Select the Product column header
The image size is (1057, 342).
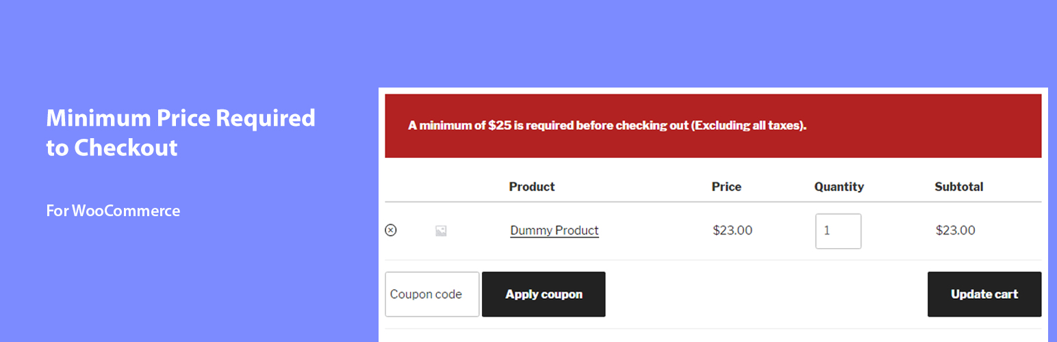[x=532, y=187]
